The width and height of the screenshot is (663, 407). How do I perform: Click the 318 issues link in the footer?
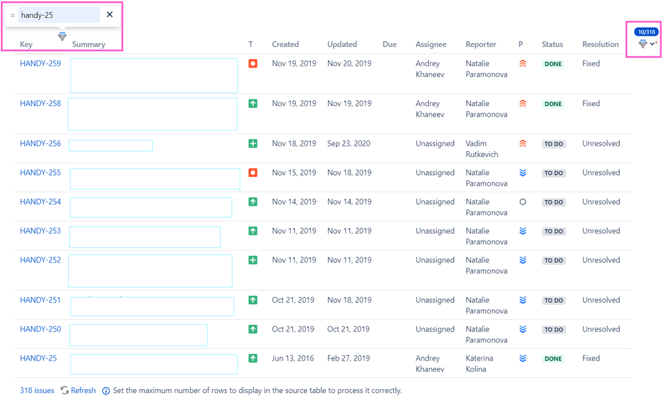[x=37, y=390]
